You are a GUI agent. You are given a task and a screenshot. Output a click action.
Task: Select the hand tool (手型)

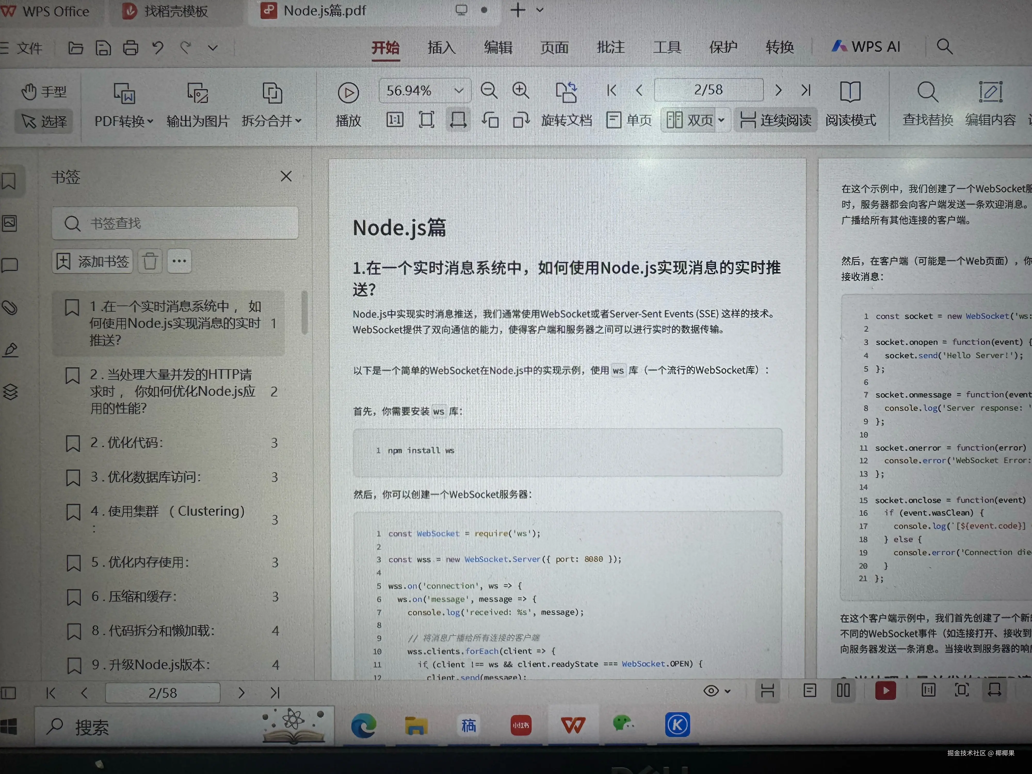point(44,91)
